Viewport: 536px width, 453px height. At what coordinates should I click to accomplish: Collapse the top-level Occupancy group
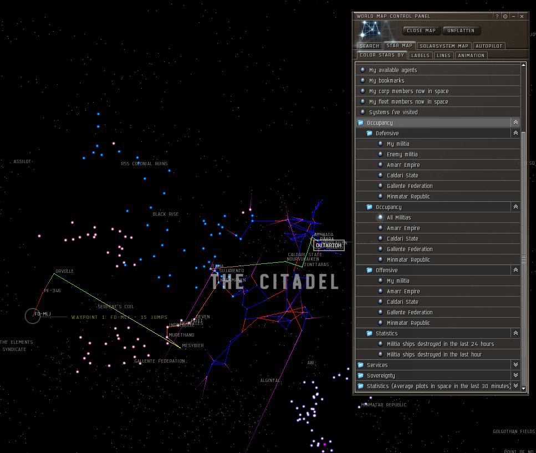(515, 123)
